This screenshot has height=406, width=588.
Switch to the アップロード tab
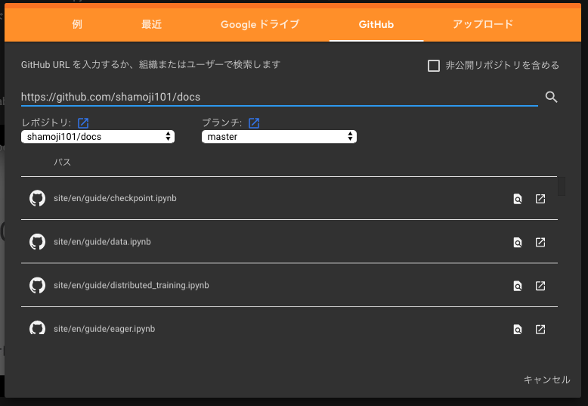coord(483,24)
